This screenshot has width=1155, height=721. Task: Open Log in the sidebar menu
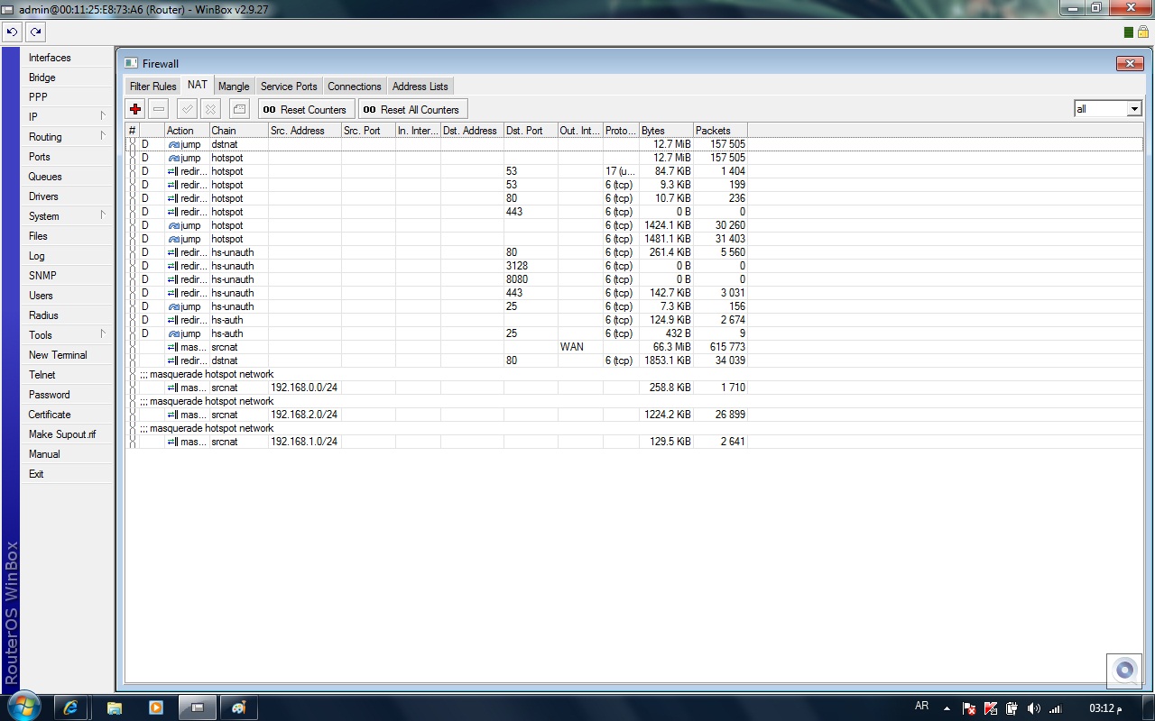point(69,256)
